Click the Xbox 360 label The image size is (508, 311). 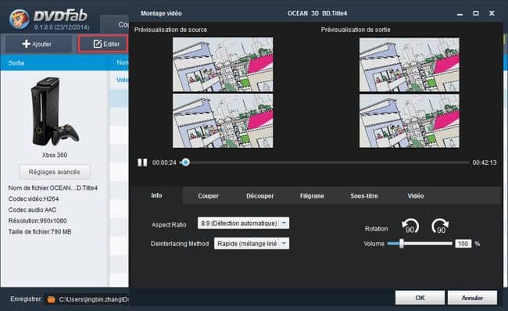click(55, 155)
